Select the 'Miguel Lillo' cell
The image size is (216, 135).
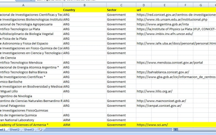31,91
